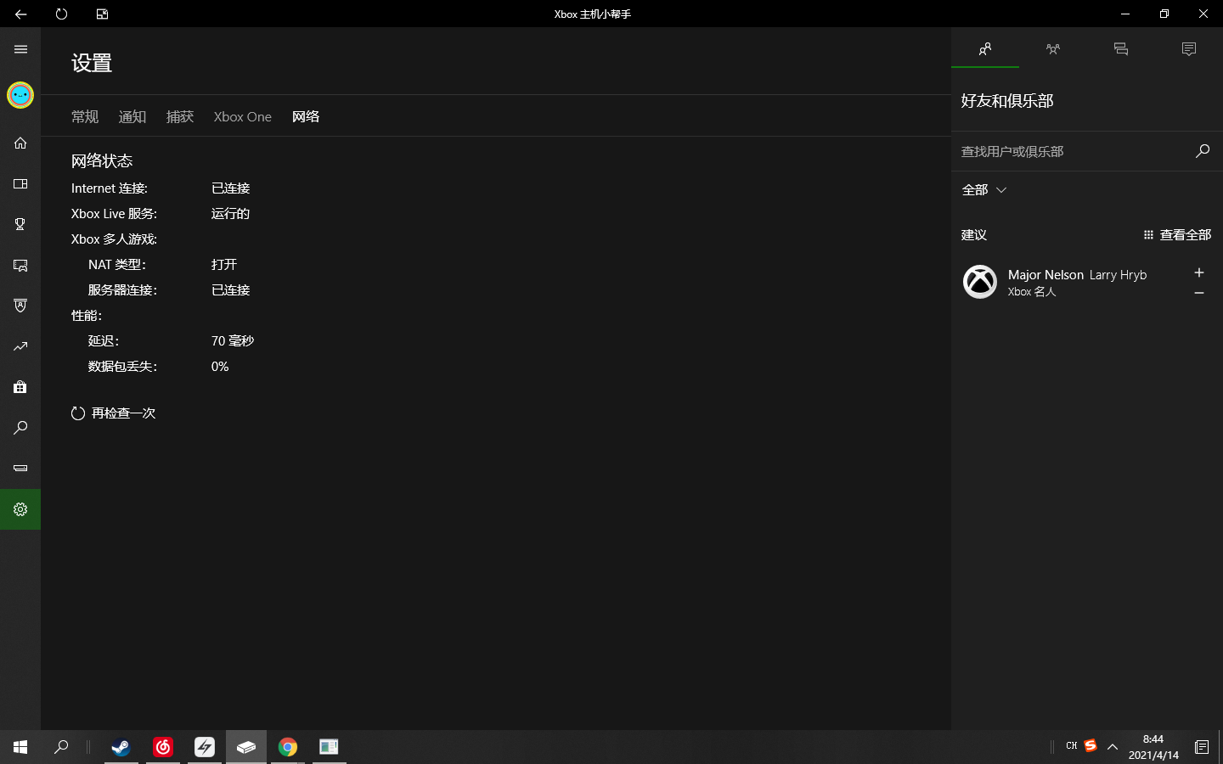Open the Captures sidebar icon
Screen dimensions: 1223x764
[20, 265]
